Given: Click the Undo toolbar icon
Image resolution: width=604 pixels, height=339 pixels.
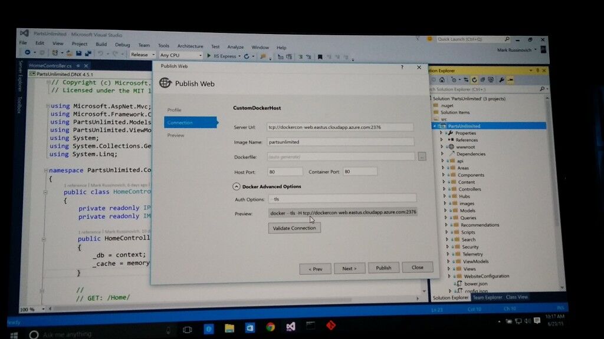Looking at the screenshot, I should (x=100, y=54).
